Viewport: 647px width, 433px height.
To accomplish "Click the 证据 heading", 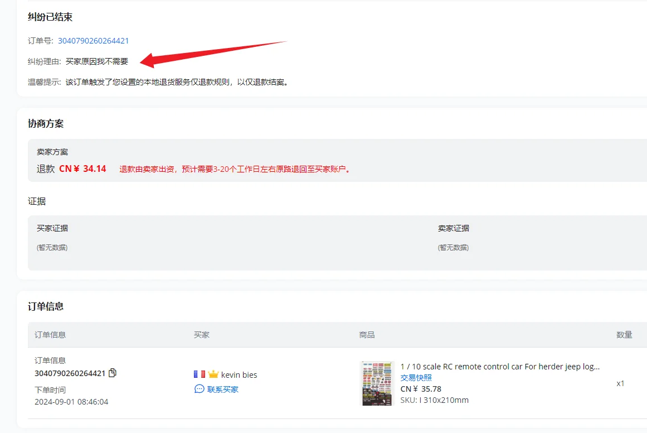I will [x=37, y=201].
